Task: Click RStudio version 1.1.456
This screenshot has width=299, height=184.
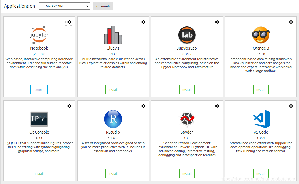Action: pos(113,138)
